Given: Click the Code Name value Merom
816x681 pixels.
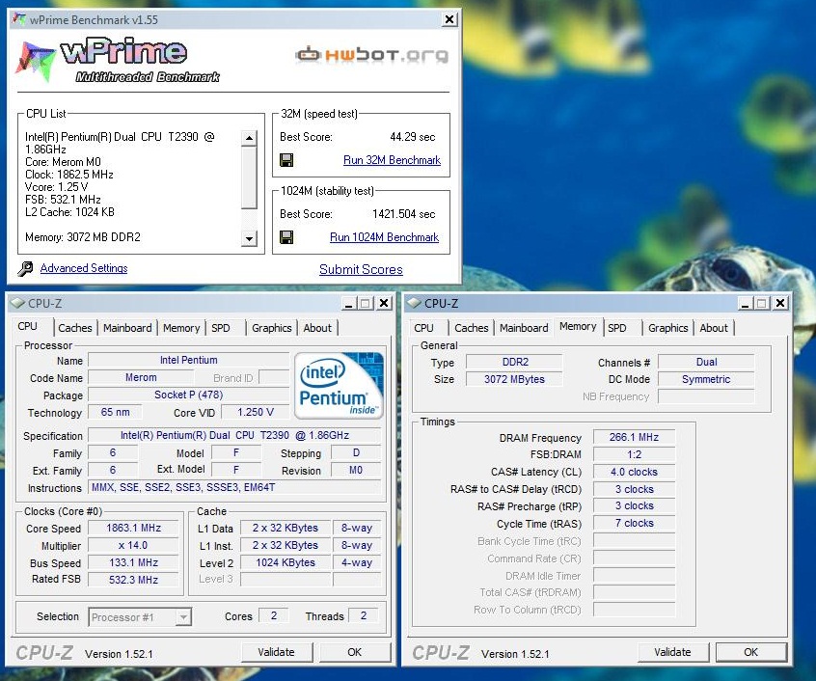Looking at the screenshot, I should click(x=141, y=377).
